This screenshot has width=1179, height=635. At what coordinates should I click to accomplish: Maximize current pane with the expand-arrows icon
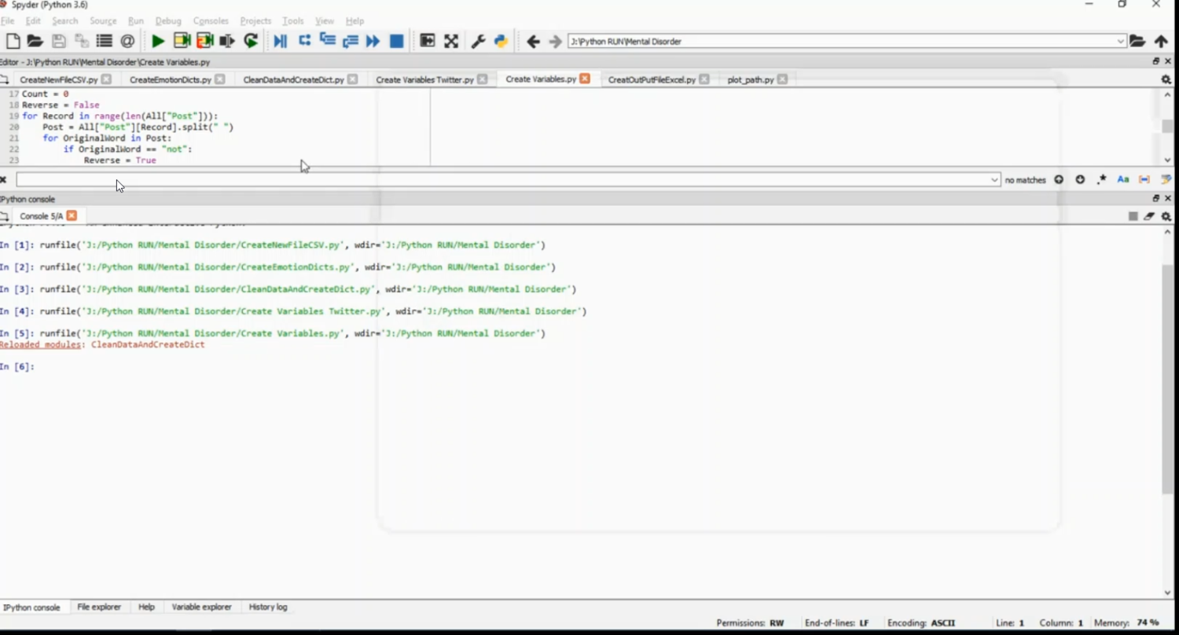(451, 42)
